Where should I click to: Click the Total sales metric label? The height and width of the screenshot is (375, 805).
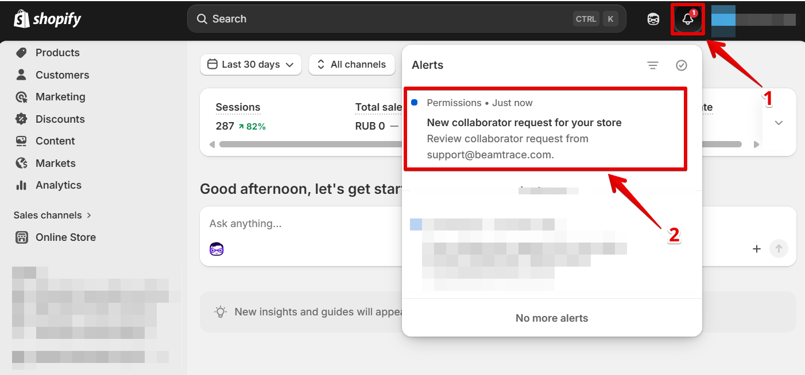click(x=378, y=107)
